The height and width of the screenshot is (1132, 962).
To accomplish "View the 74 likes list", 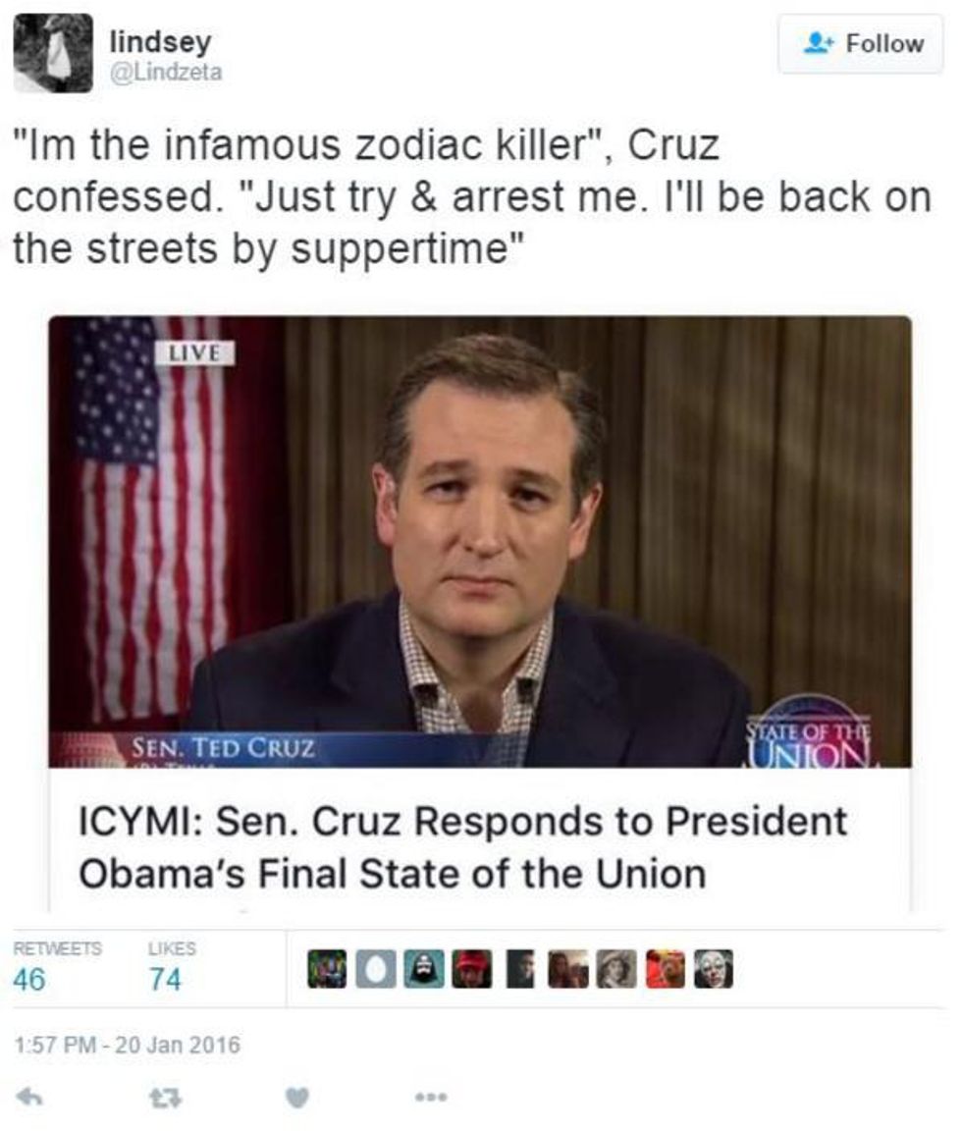I will [165, 979].
